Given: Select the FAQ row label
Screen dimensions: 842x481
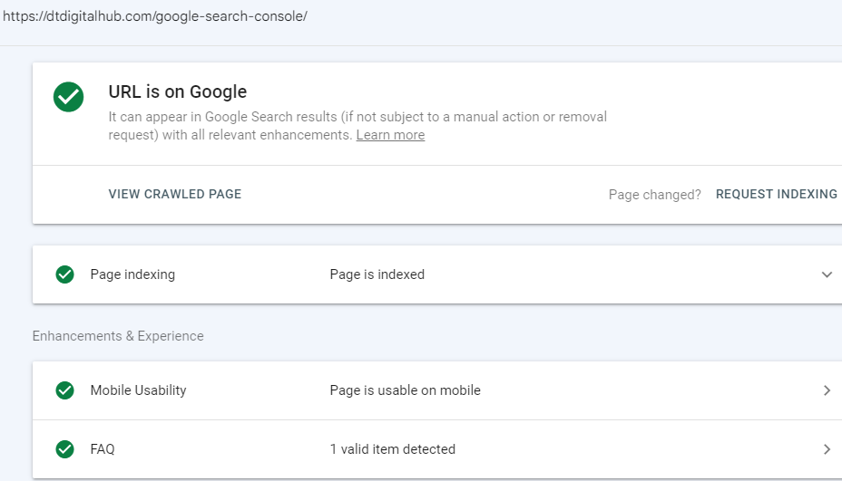Looking at the screenshot, I should click(x=103, y=449).
